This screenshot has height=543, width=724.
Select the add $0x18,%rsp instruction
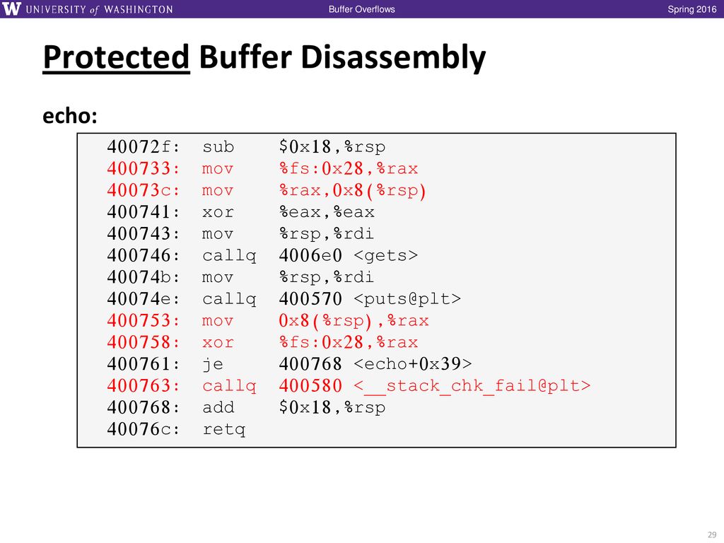[x=246, y=407]
